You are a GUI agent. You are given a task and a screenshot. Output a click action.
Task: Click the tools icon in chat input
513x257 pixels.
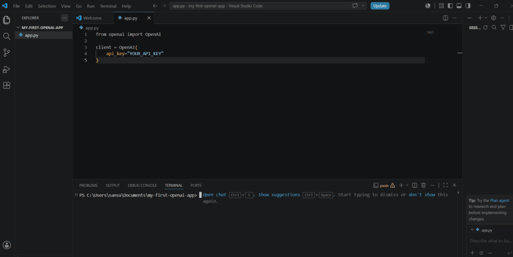click(x=481, y=253)
